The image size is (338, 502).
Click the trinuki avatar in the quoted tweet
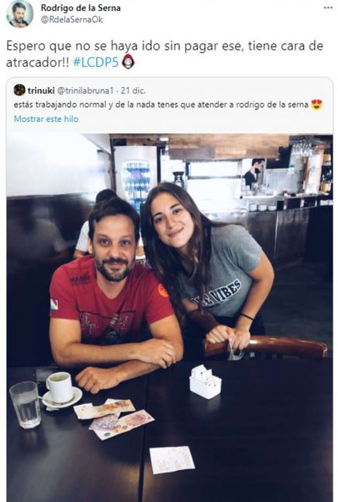19,90
